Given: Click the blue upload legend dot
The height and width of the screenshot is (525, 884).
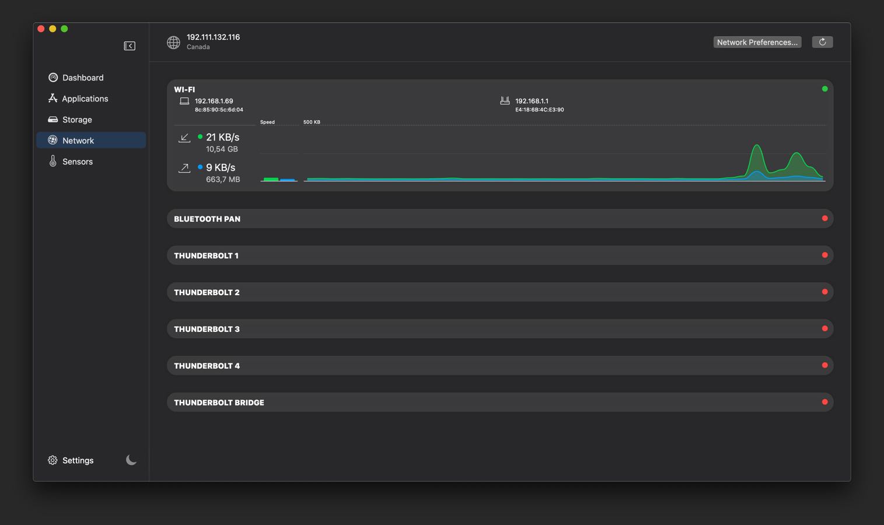Looking at the screenshot, I should pos(200,167).
